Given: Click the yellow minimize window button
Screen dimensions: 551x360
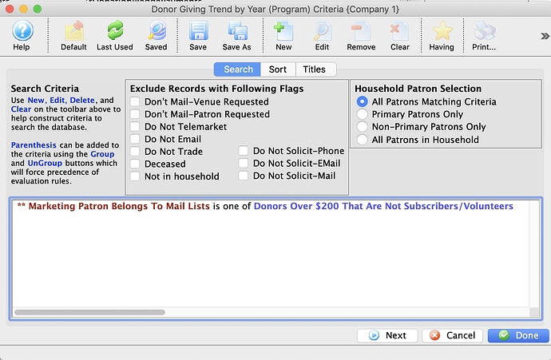Looking at the screenshot, I should (23, 9).
